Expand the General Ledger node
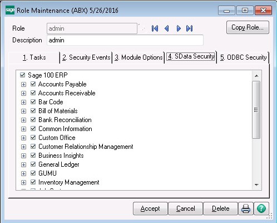 23,164
